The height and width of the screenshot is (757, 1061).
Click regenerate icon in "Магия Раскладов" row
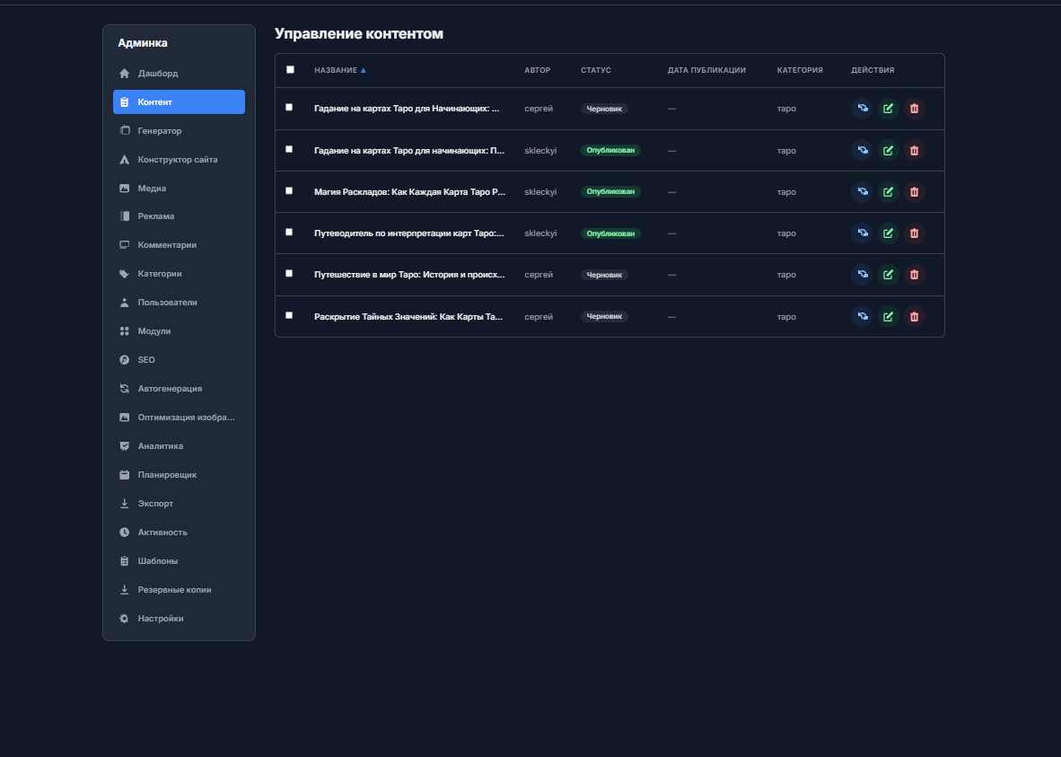point(862,192)
